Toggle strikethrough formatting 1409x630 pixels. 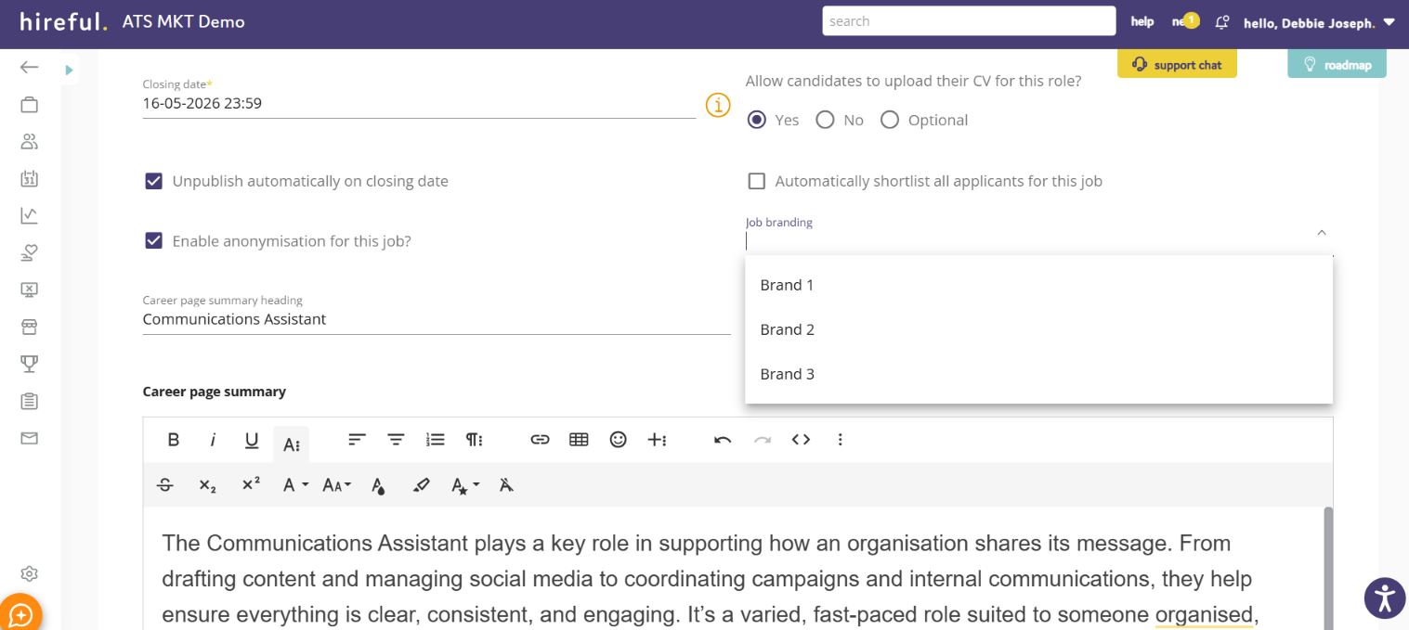(x=165, y=484)
